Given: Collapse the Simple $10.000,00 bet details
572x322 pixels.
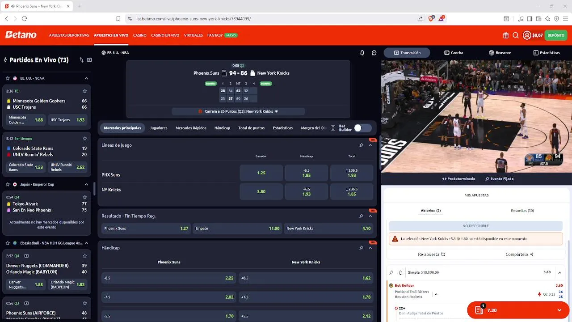Looking at the screenshot, I should (559, 272).
